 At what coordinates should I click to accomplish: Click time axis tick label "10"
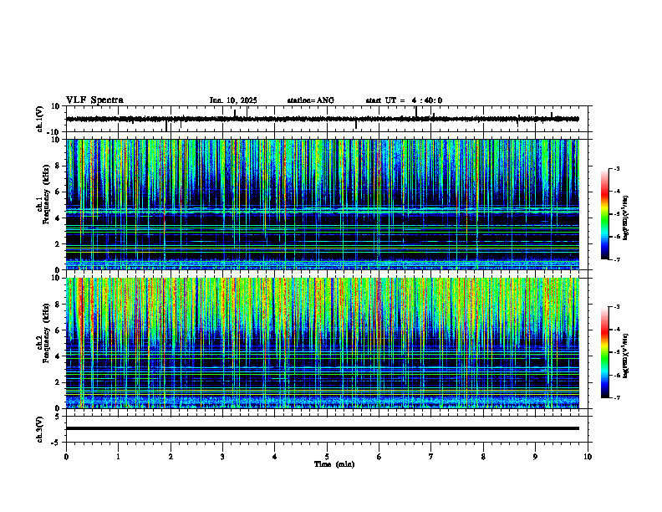[588, 457]
